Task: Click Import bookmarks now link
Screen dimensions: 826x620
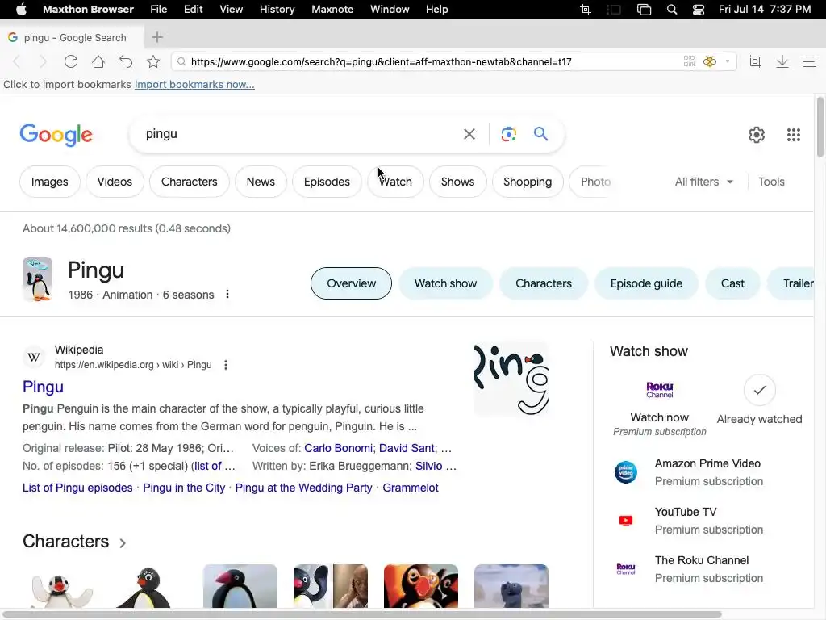Action: point(194,84)
